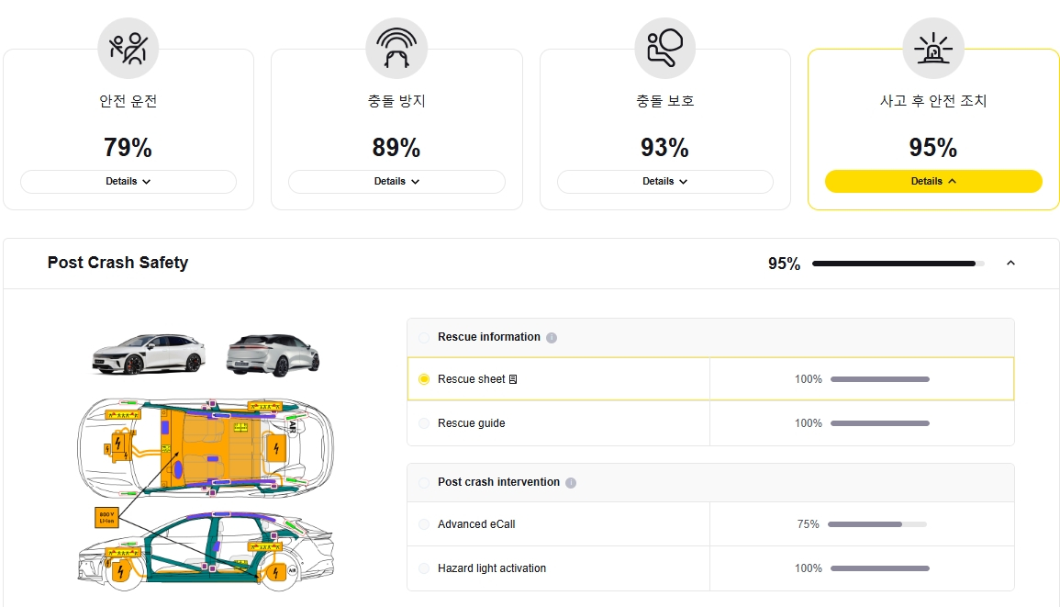
Task: Select the Rescue sheet radio button
Action: pos(424,379)
